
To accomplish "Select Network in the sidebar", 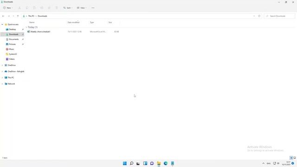I will pos(11,83).
